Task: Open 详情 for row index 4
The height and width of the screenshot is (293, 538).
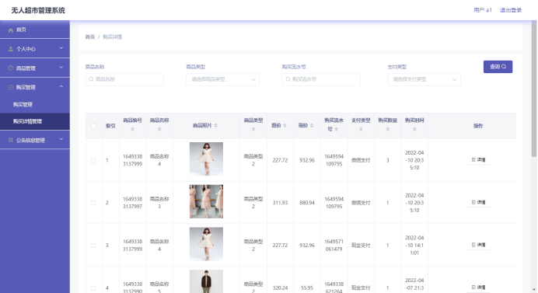Action: tap(478, 287)
